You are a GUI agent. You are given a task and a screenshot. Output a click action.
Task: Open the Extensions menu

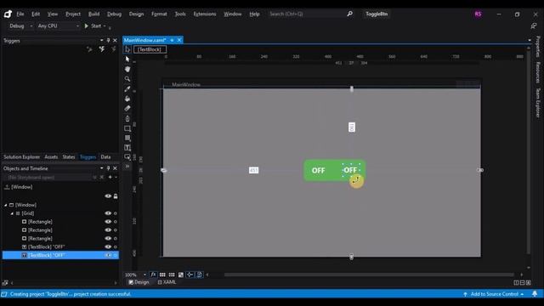click(x=205, y=14)
